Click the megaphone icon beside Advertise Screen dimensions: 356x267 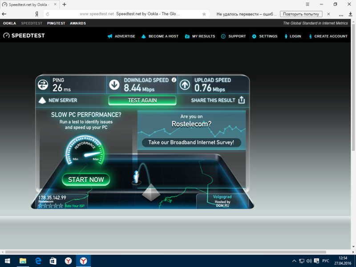click(x=110, y=36)
